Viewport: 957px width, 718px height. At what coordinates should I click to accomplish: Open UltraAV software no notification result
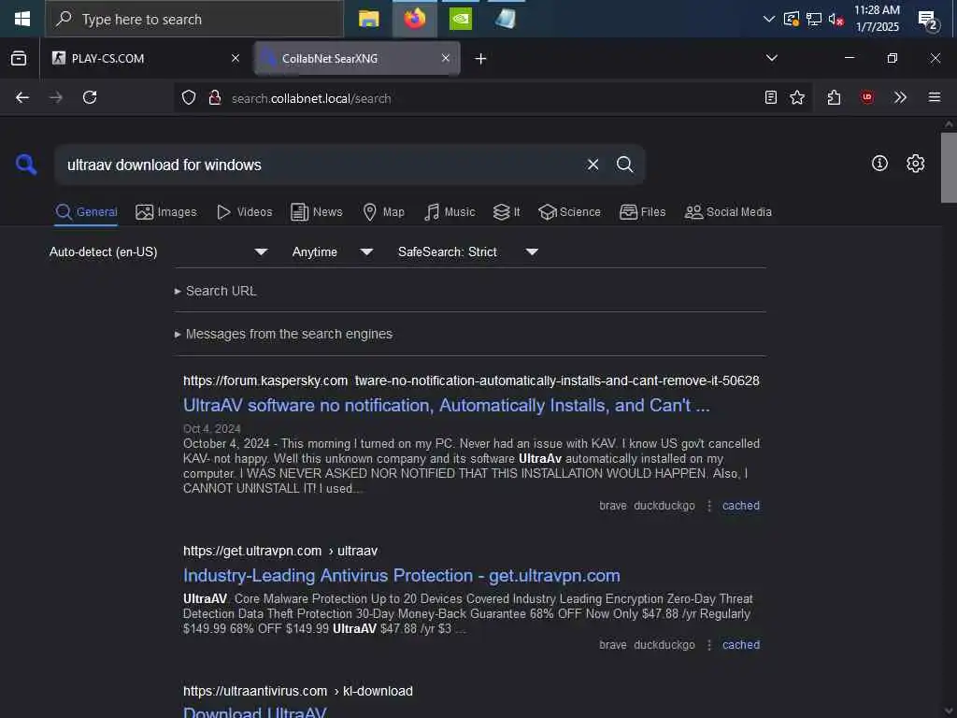446,406
